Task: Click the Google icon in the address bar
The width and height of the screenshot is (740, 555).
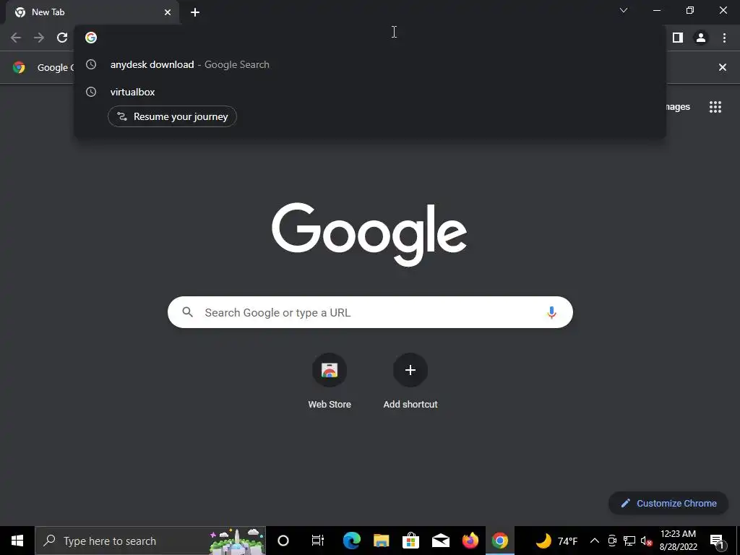Action: [x=91, y=38]
